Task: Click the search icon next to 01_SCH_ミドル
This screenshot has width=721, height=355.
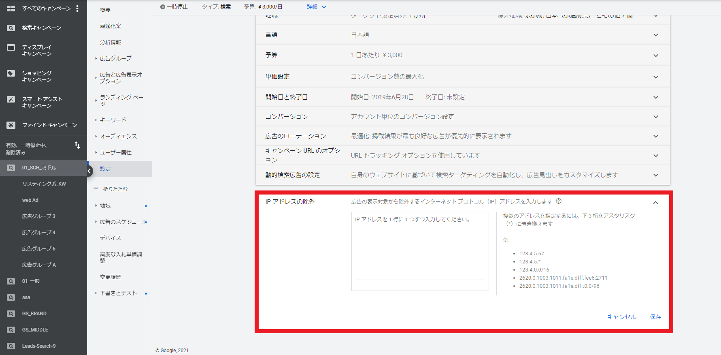Action: click(11, 168)
